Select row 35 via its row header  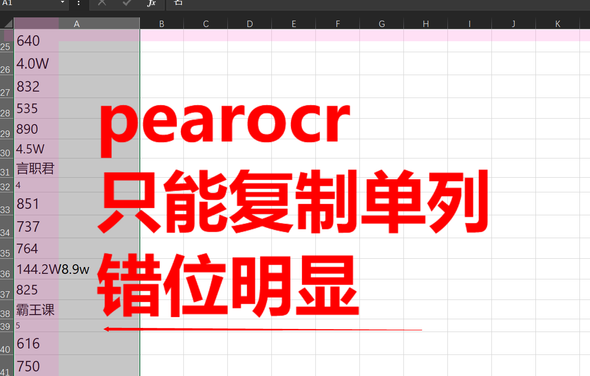[7, 249]
